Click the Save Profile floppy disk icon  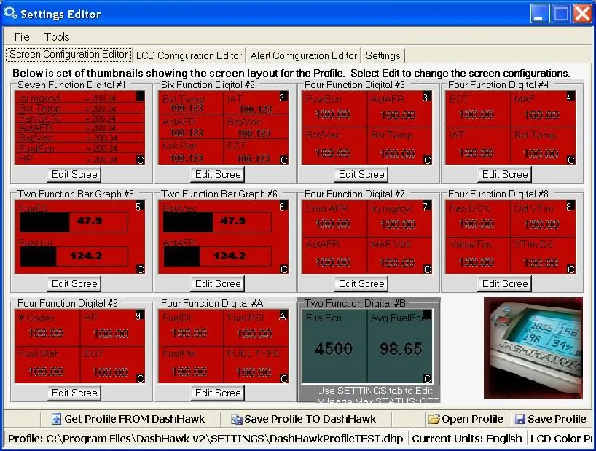520,420
